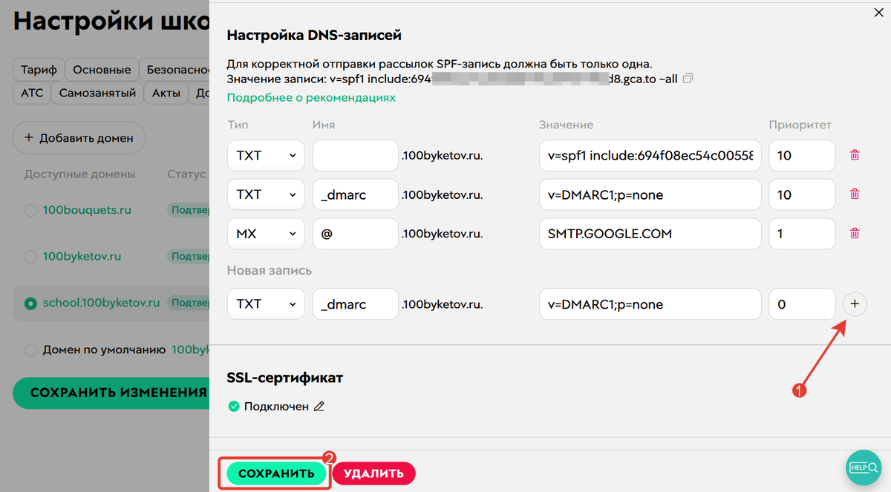This screenshot has height=492, width=891.
Task: Click the red Удалить button
Action: 373,473
